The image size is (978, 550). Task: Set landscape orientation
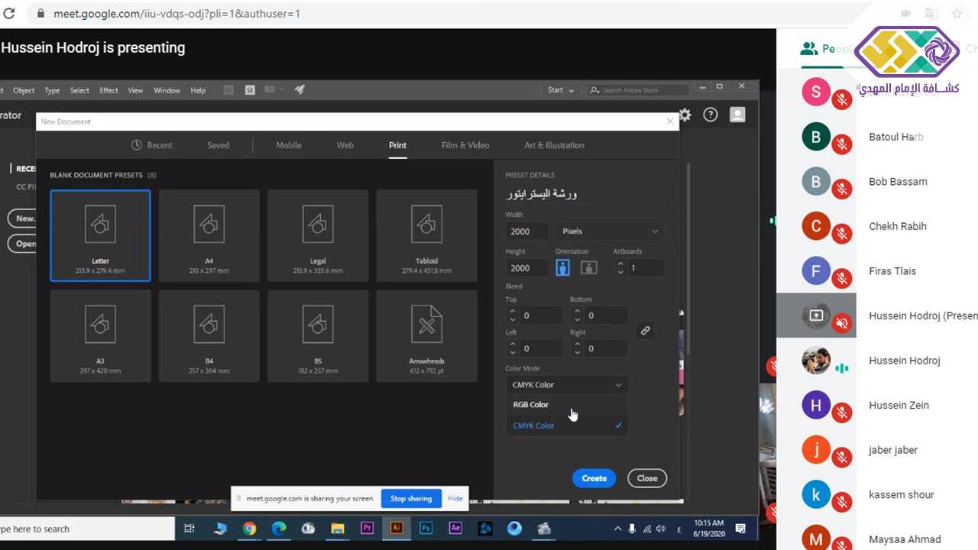coord(588,268)
